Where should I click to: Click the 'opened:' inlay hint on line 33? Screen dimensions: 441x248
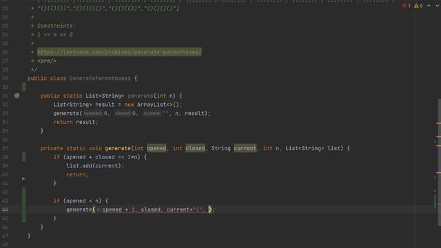click(93, 113)
